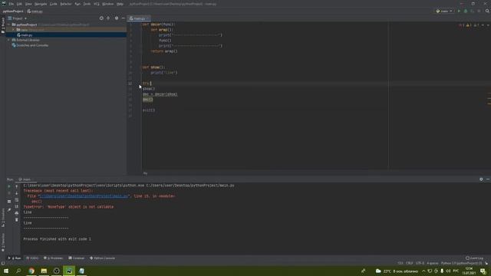Open the Project view dropdown
491x276 pixels.
click(x=18, y=18)
